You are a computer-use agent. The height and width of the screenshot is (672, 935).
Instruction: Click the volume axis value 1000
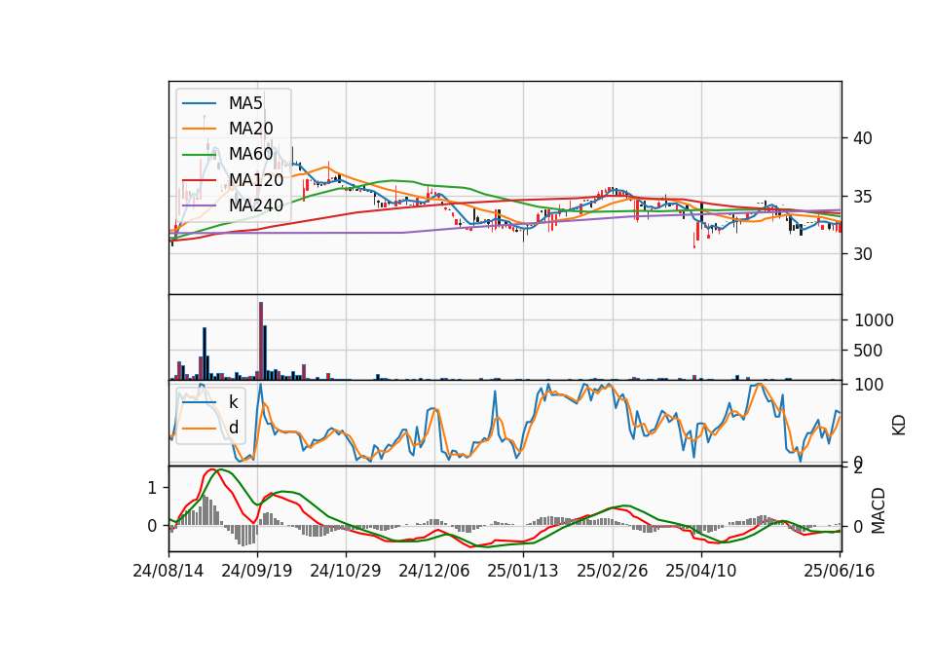874,320
